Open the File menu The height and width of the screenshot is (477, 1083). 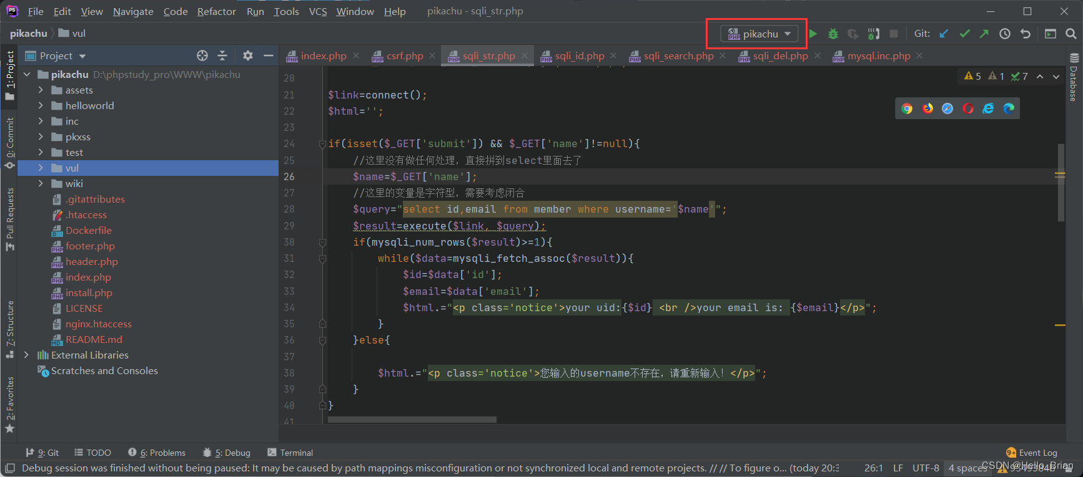coord(36,11)
